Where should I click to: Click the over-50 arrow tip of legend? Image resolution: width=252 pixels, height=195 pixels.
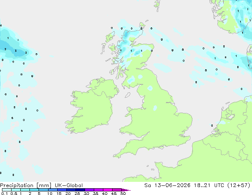pos(126,190)
